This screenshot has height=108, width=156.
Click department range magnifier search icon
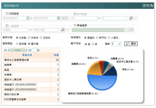131,18
